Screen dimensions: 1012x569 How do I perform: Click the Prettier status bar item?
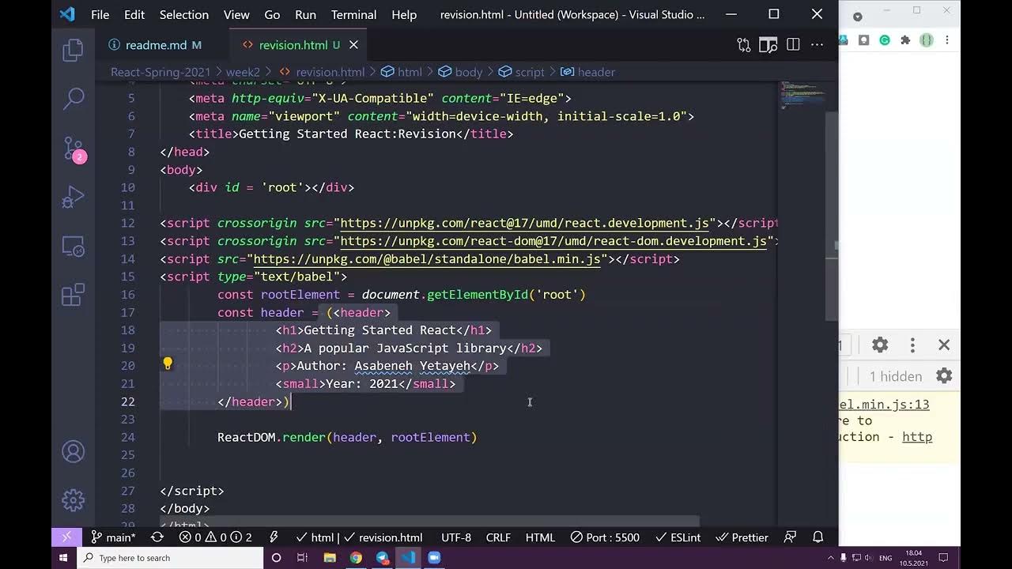pos(742,537)
